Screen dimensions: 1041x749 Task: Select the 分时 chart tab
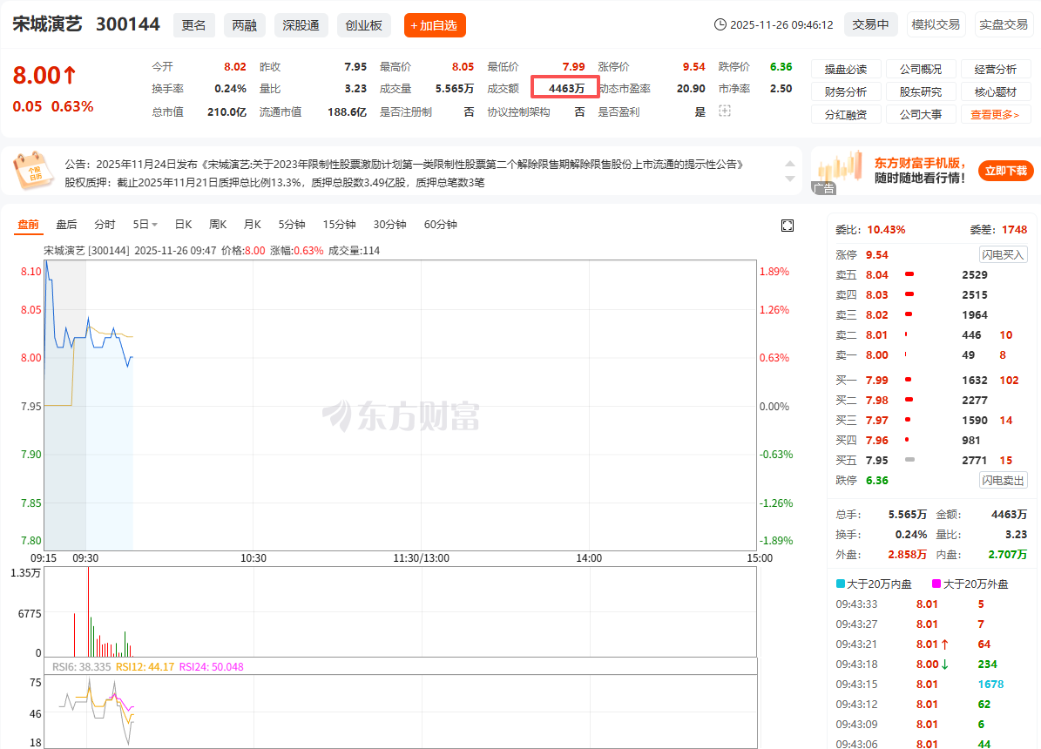105,225
